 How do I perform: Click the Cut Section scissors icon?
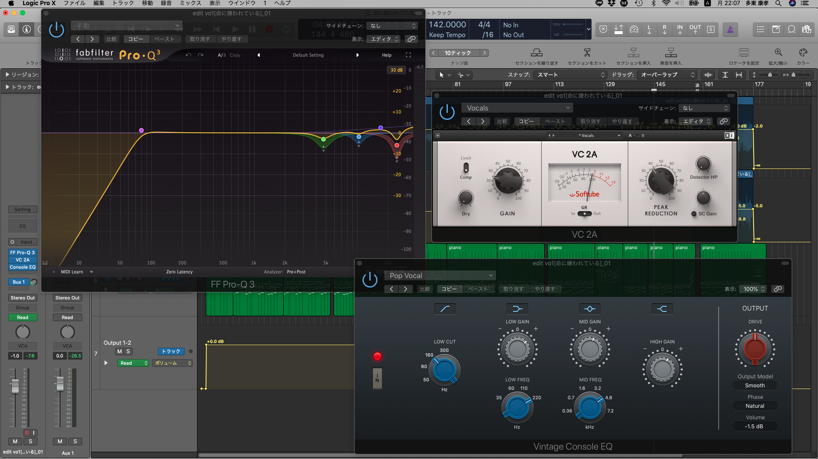coord(587,52)
